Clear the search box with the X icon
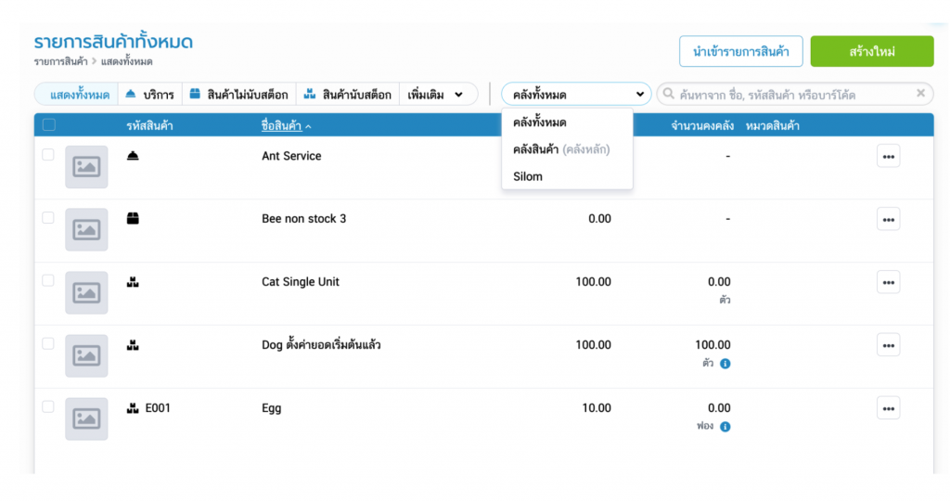 920,94
